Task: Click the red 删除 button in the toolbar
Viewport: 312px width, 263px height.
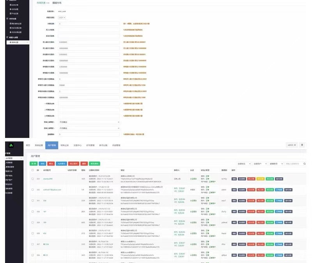Action: (x=84, y=164)
